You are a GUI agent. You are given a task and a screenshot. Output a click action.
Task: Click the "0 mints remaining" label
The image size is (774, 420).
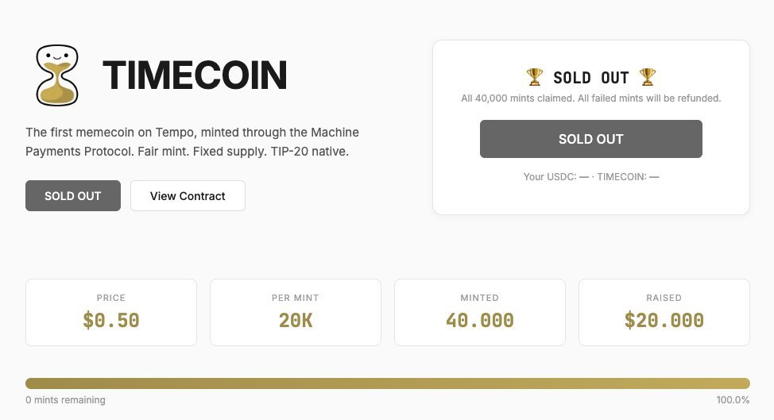click(65, 400)
